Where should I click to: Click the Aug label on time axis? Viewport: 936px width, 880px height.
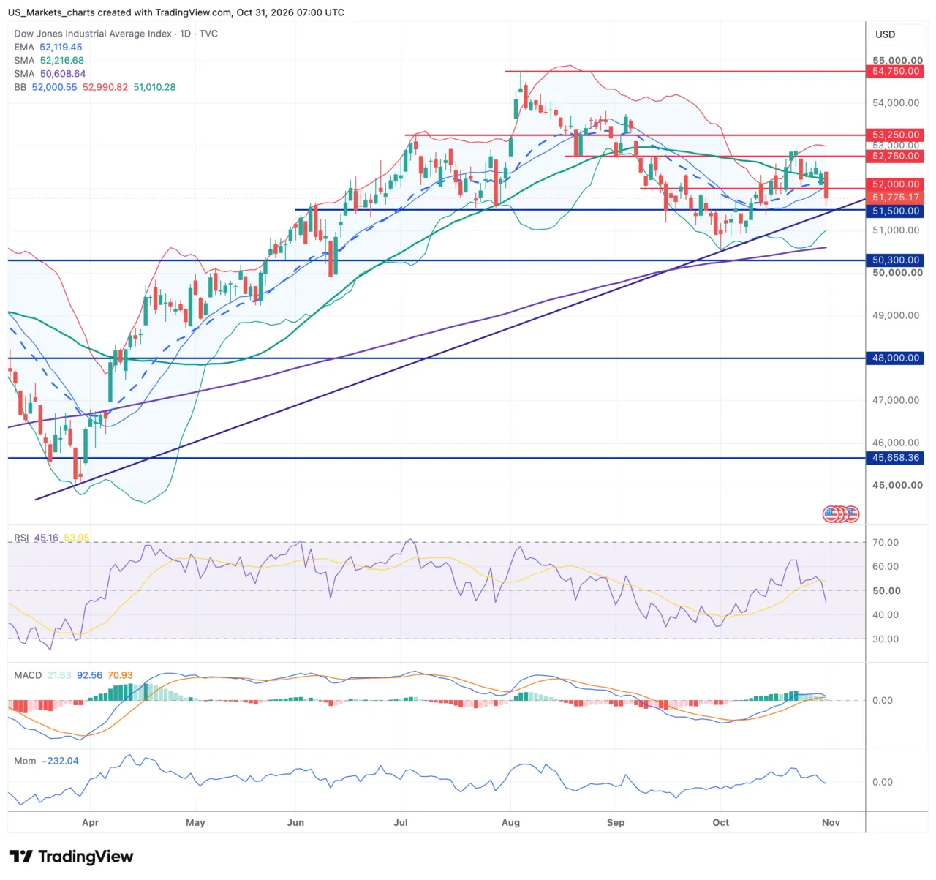510,822
